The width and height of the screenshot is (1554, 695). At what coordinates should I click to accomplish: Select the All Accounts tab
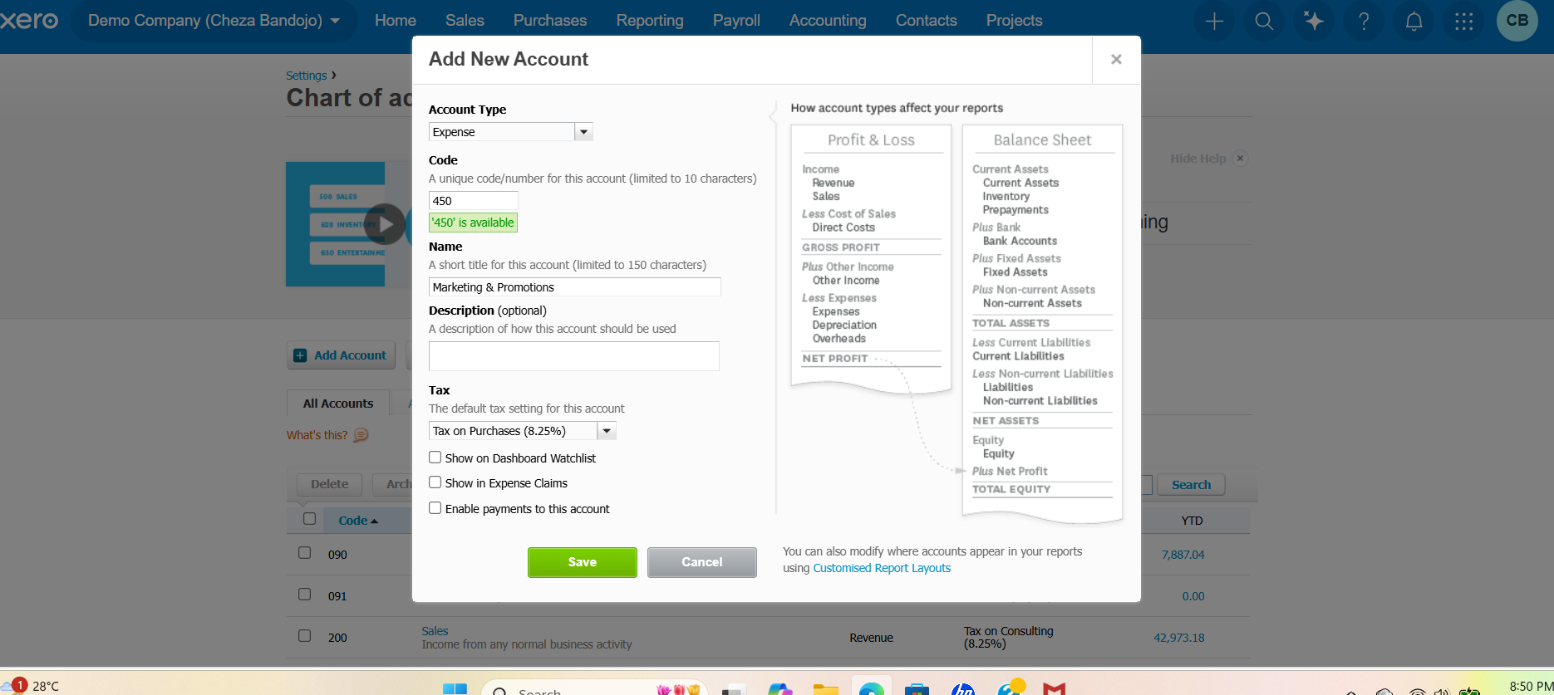click(x=338, y=404)
